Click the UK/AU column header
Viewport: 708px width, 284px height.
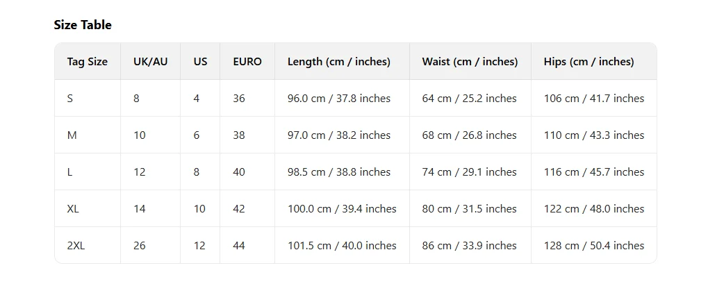(x=150, y=62)
